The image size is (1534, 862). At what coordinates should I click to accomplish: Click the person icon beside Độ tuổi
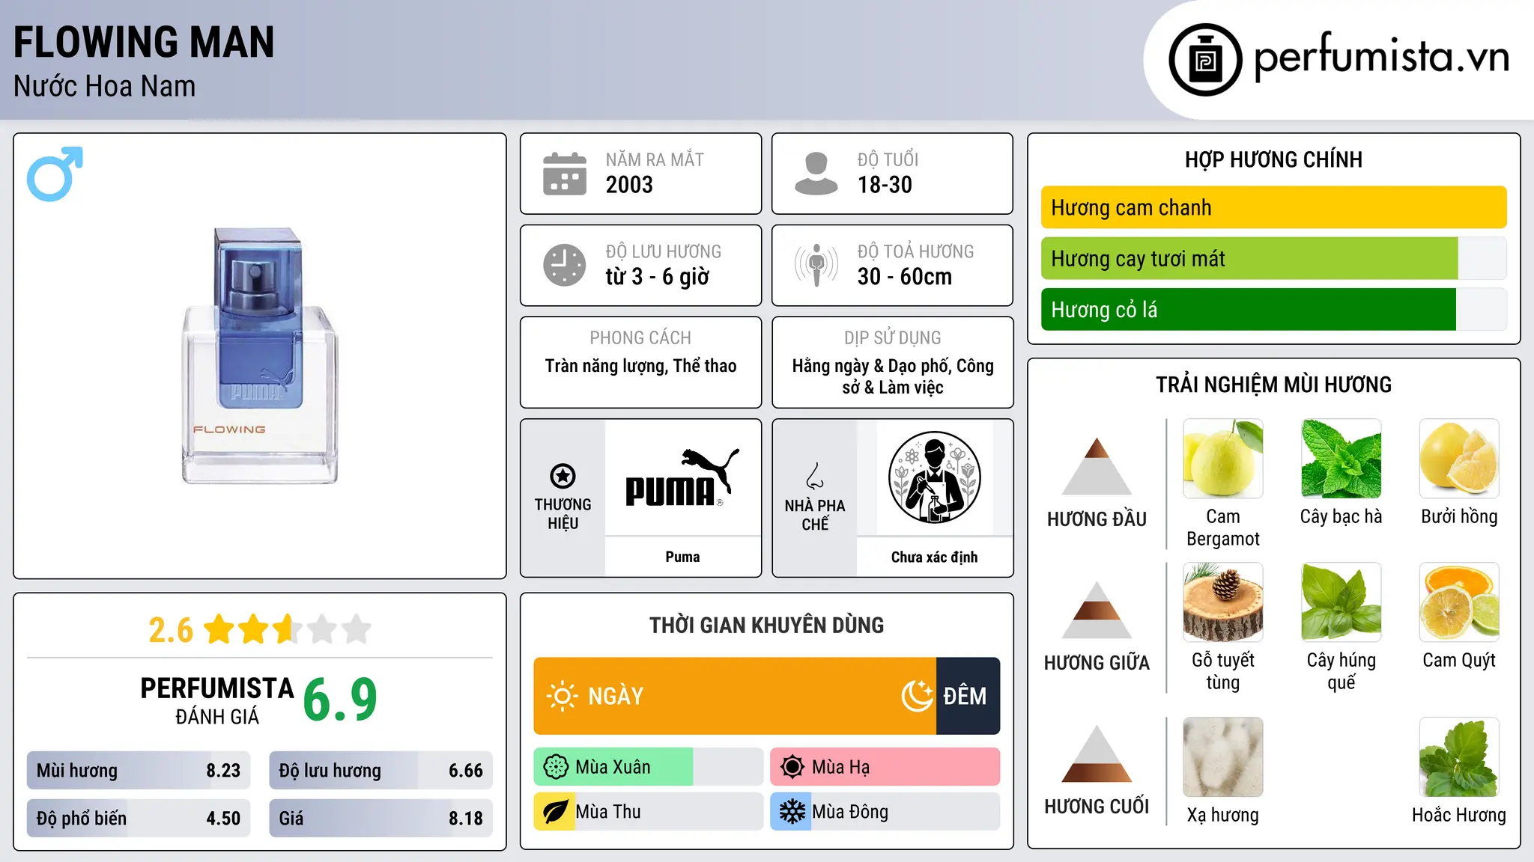click(x=816, y=174)
